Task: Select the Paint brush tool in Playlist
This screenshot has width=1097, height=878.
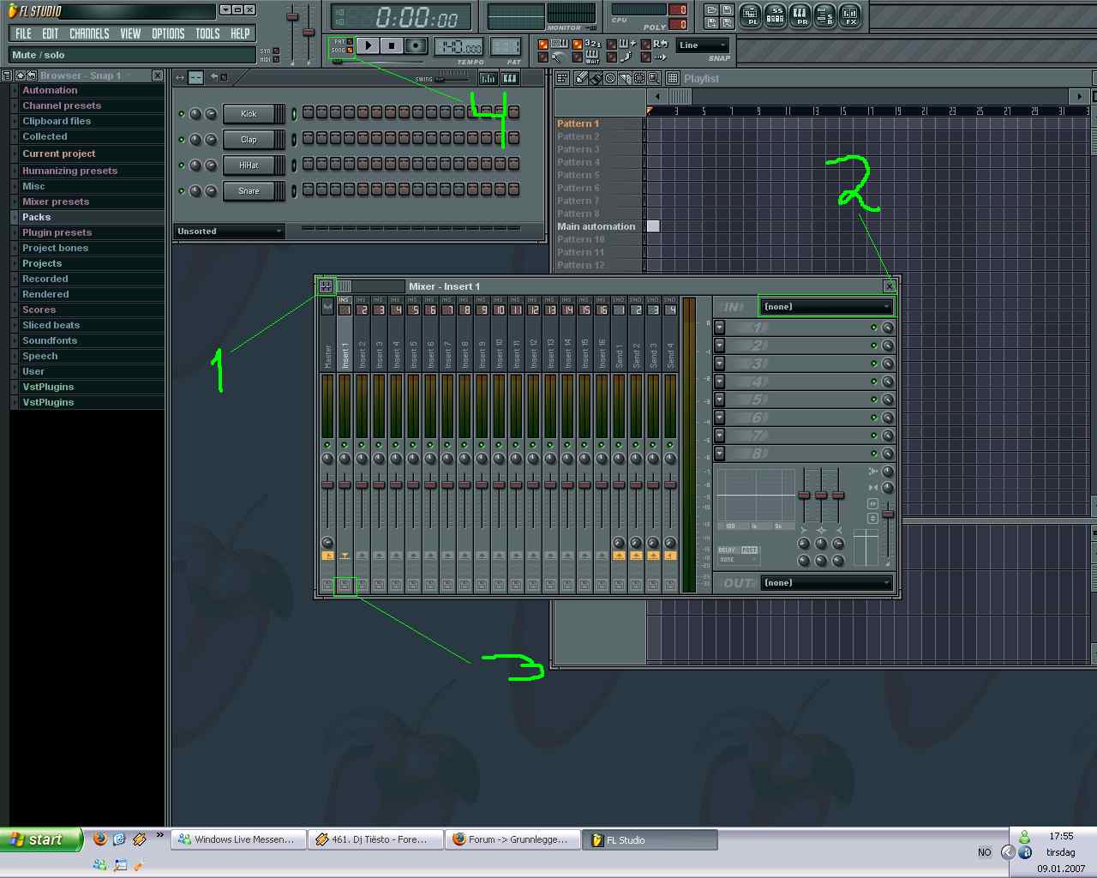Action: click(596, 78)
